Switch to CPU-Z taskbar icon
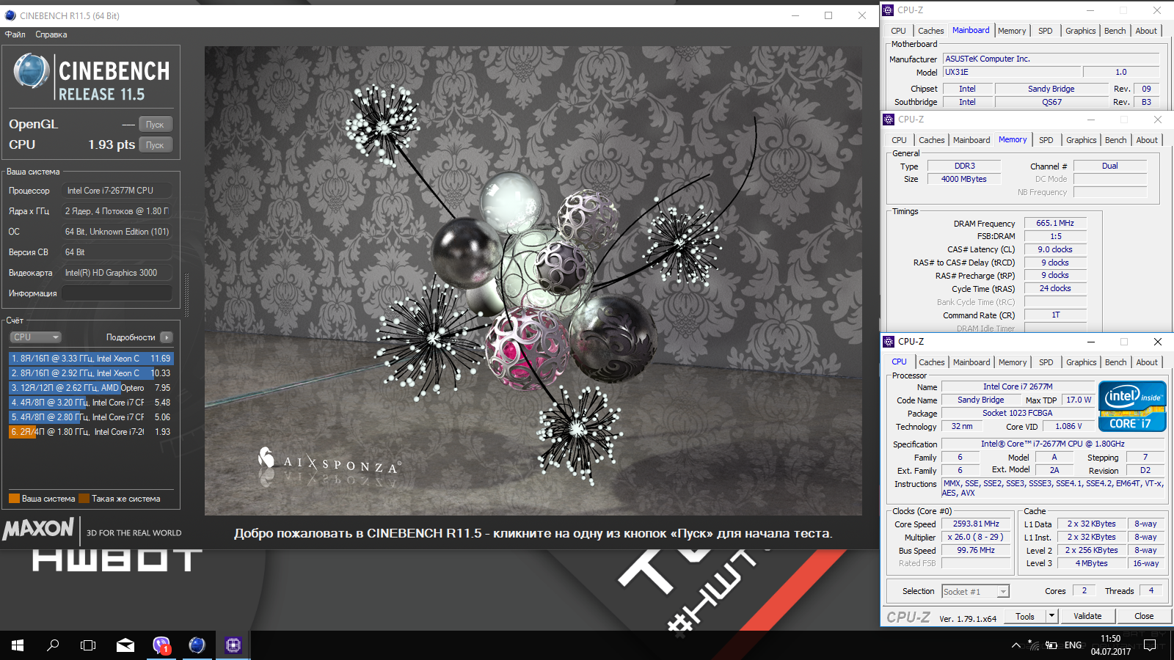 233,645
